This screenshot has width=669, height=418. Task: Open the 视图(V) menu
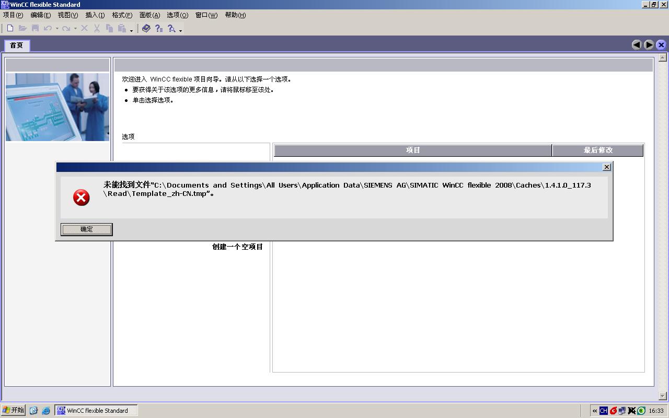click(x=68, y=15)
